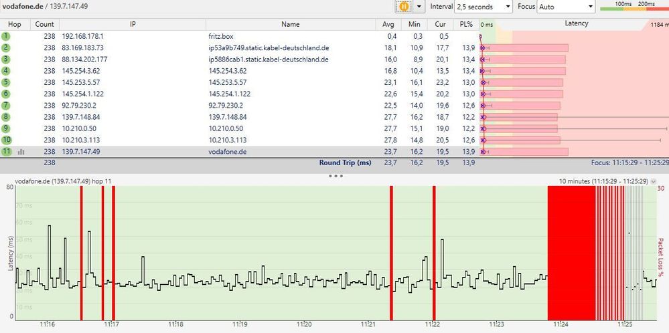Image resolution: width=669 pixels, height=333 pixels.
Task: Click 145.254.3.62 in the IP column
Action: (81, 71)
